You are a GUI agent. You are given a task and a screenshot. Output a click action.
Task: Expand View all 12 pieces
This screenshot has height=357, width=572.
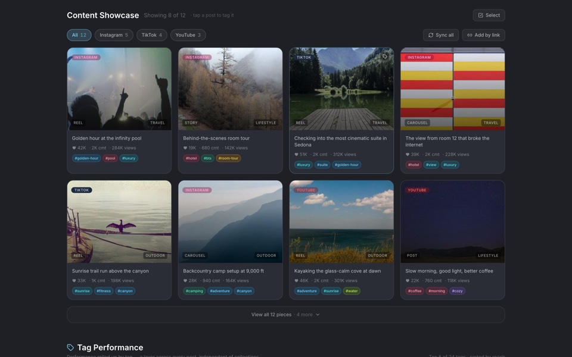click(285, 314)
